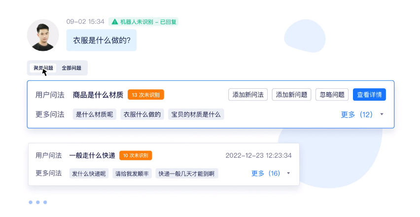The width and height of the screenshot is (420, 217).
Task: Click the 衣服是什么做的? chat message bubble
Action: click(x=102, y=40)
